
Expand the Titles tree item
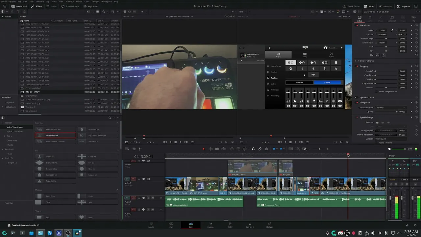(x=5, y=136)
